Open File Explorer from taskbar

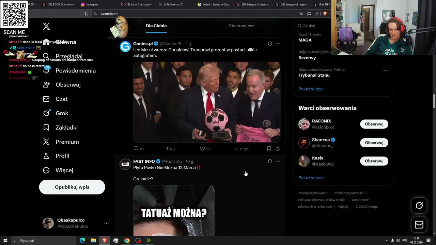click(93, 241)
